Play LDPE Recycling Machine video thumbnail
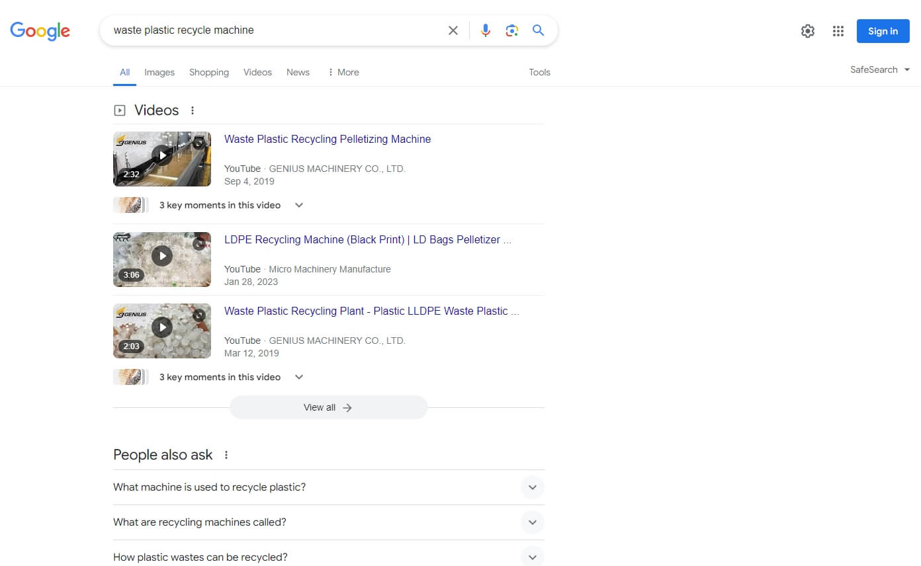921x566 pixels. 162,259
